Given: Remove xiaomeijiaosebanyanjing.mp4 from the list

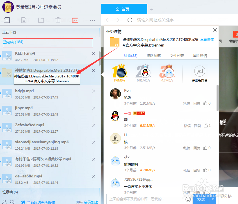Looking at the screenshot, I should pos(94,142).
